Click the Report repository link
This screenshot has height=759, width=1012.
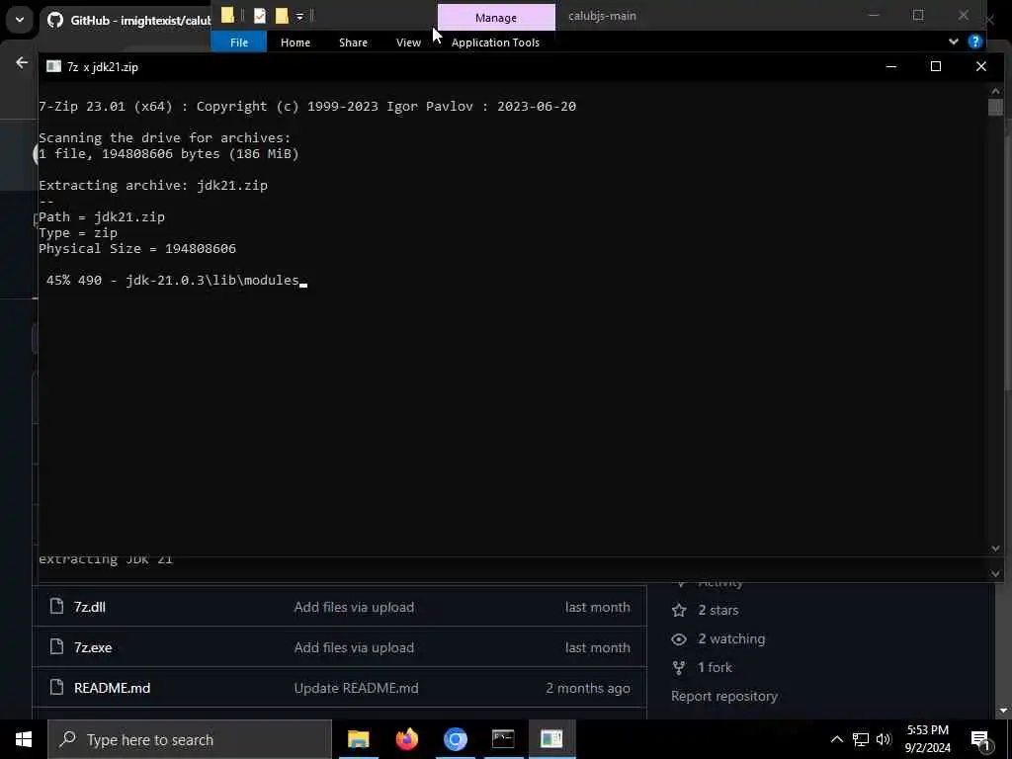pyautogui.click(x=724, y=696)
